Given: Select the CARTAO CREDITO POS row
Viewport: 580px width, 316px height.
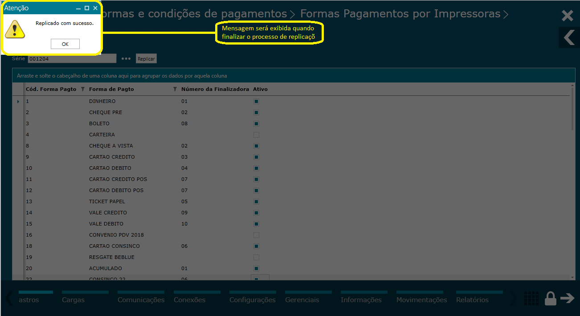Looking at the screenshot, I should tap(291, 179).
